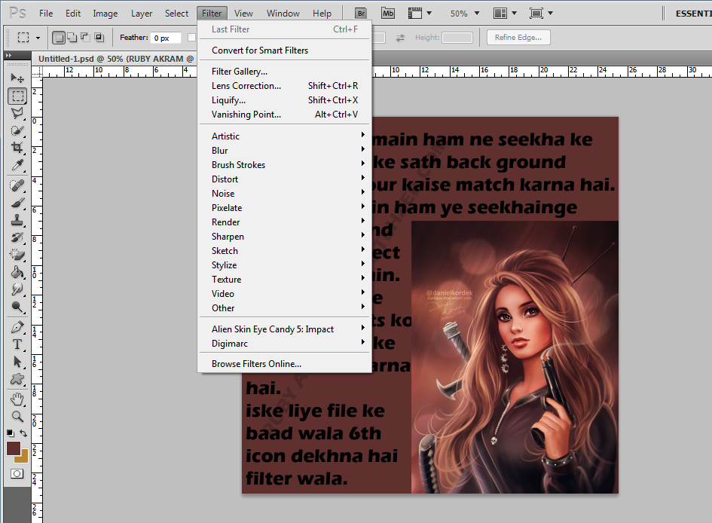Screen dimensions: 712x523
Task: Select the Spot Healing Brush tool
Action: pos(17,185)
